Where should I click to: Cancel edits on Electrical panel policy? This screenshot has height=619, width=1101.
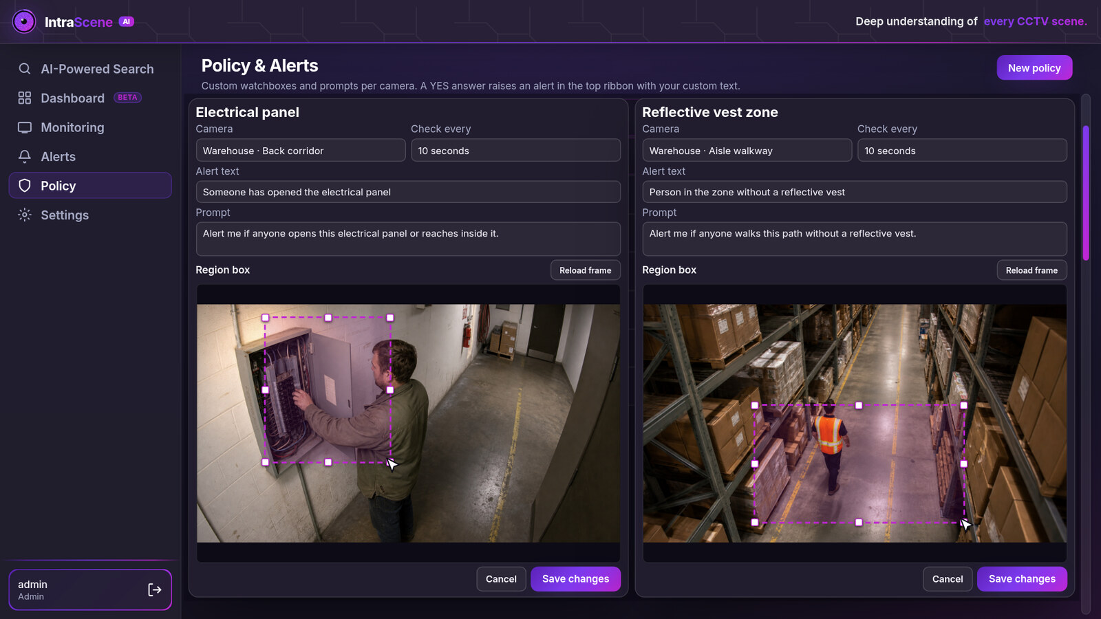pyautogui.click(x=501, y=579)
